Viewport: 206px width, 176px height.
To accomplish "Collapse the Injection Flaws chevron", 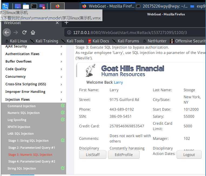I will pos(61,100).
